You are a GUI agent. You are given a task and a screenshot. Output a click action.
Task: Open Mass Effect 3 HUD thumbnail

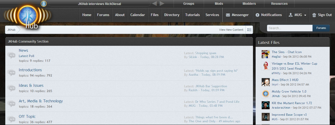tap(266, 82)
